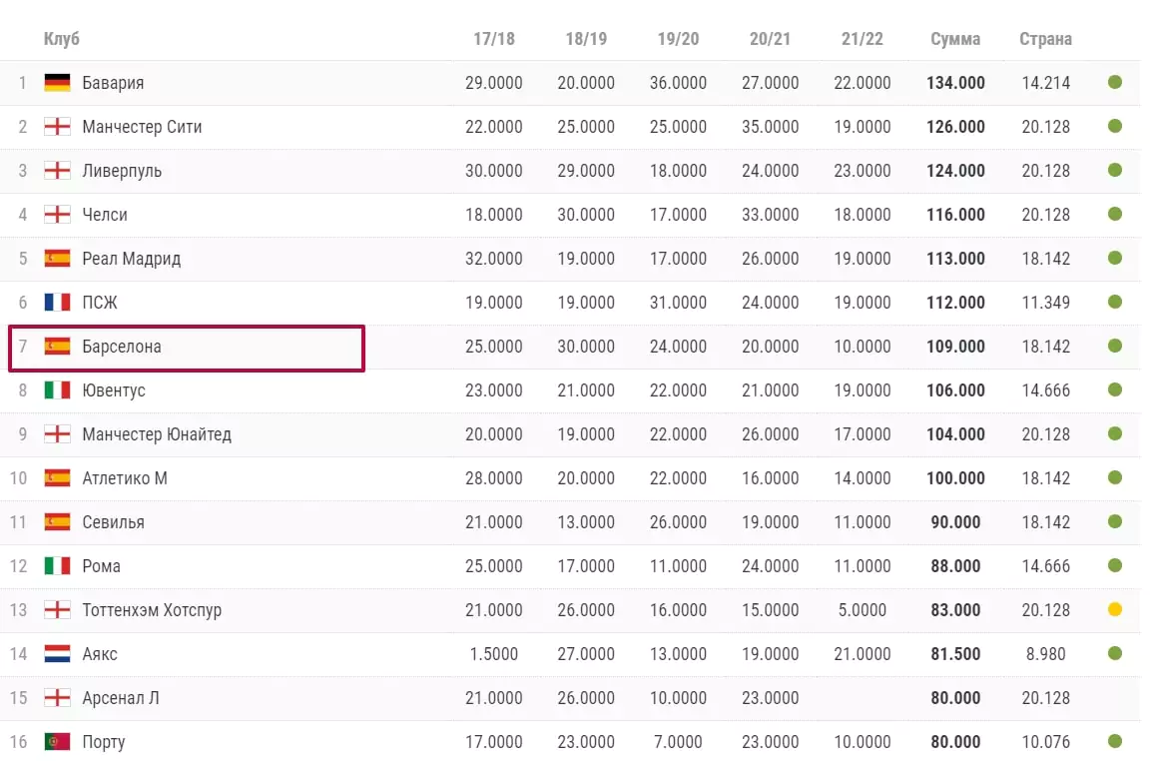Screen dimensions: 1152x761
Task: Click the Dutch flag beside Аякс
Action: pos(57,654)
